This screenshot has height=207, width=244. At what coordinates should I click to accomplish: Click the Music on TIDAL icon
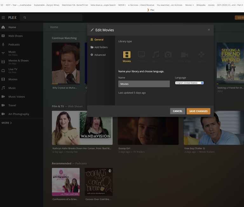[3, 53]
